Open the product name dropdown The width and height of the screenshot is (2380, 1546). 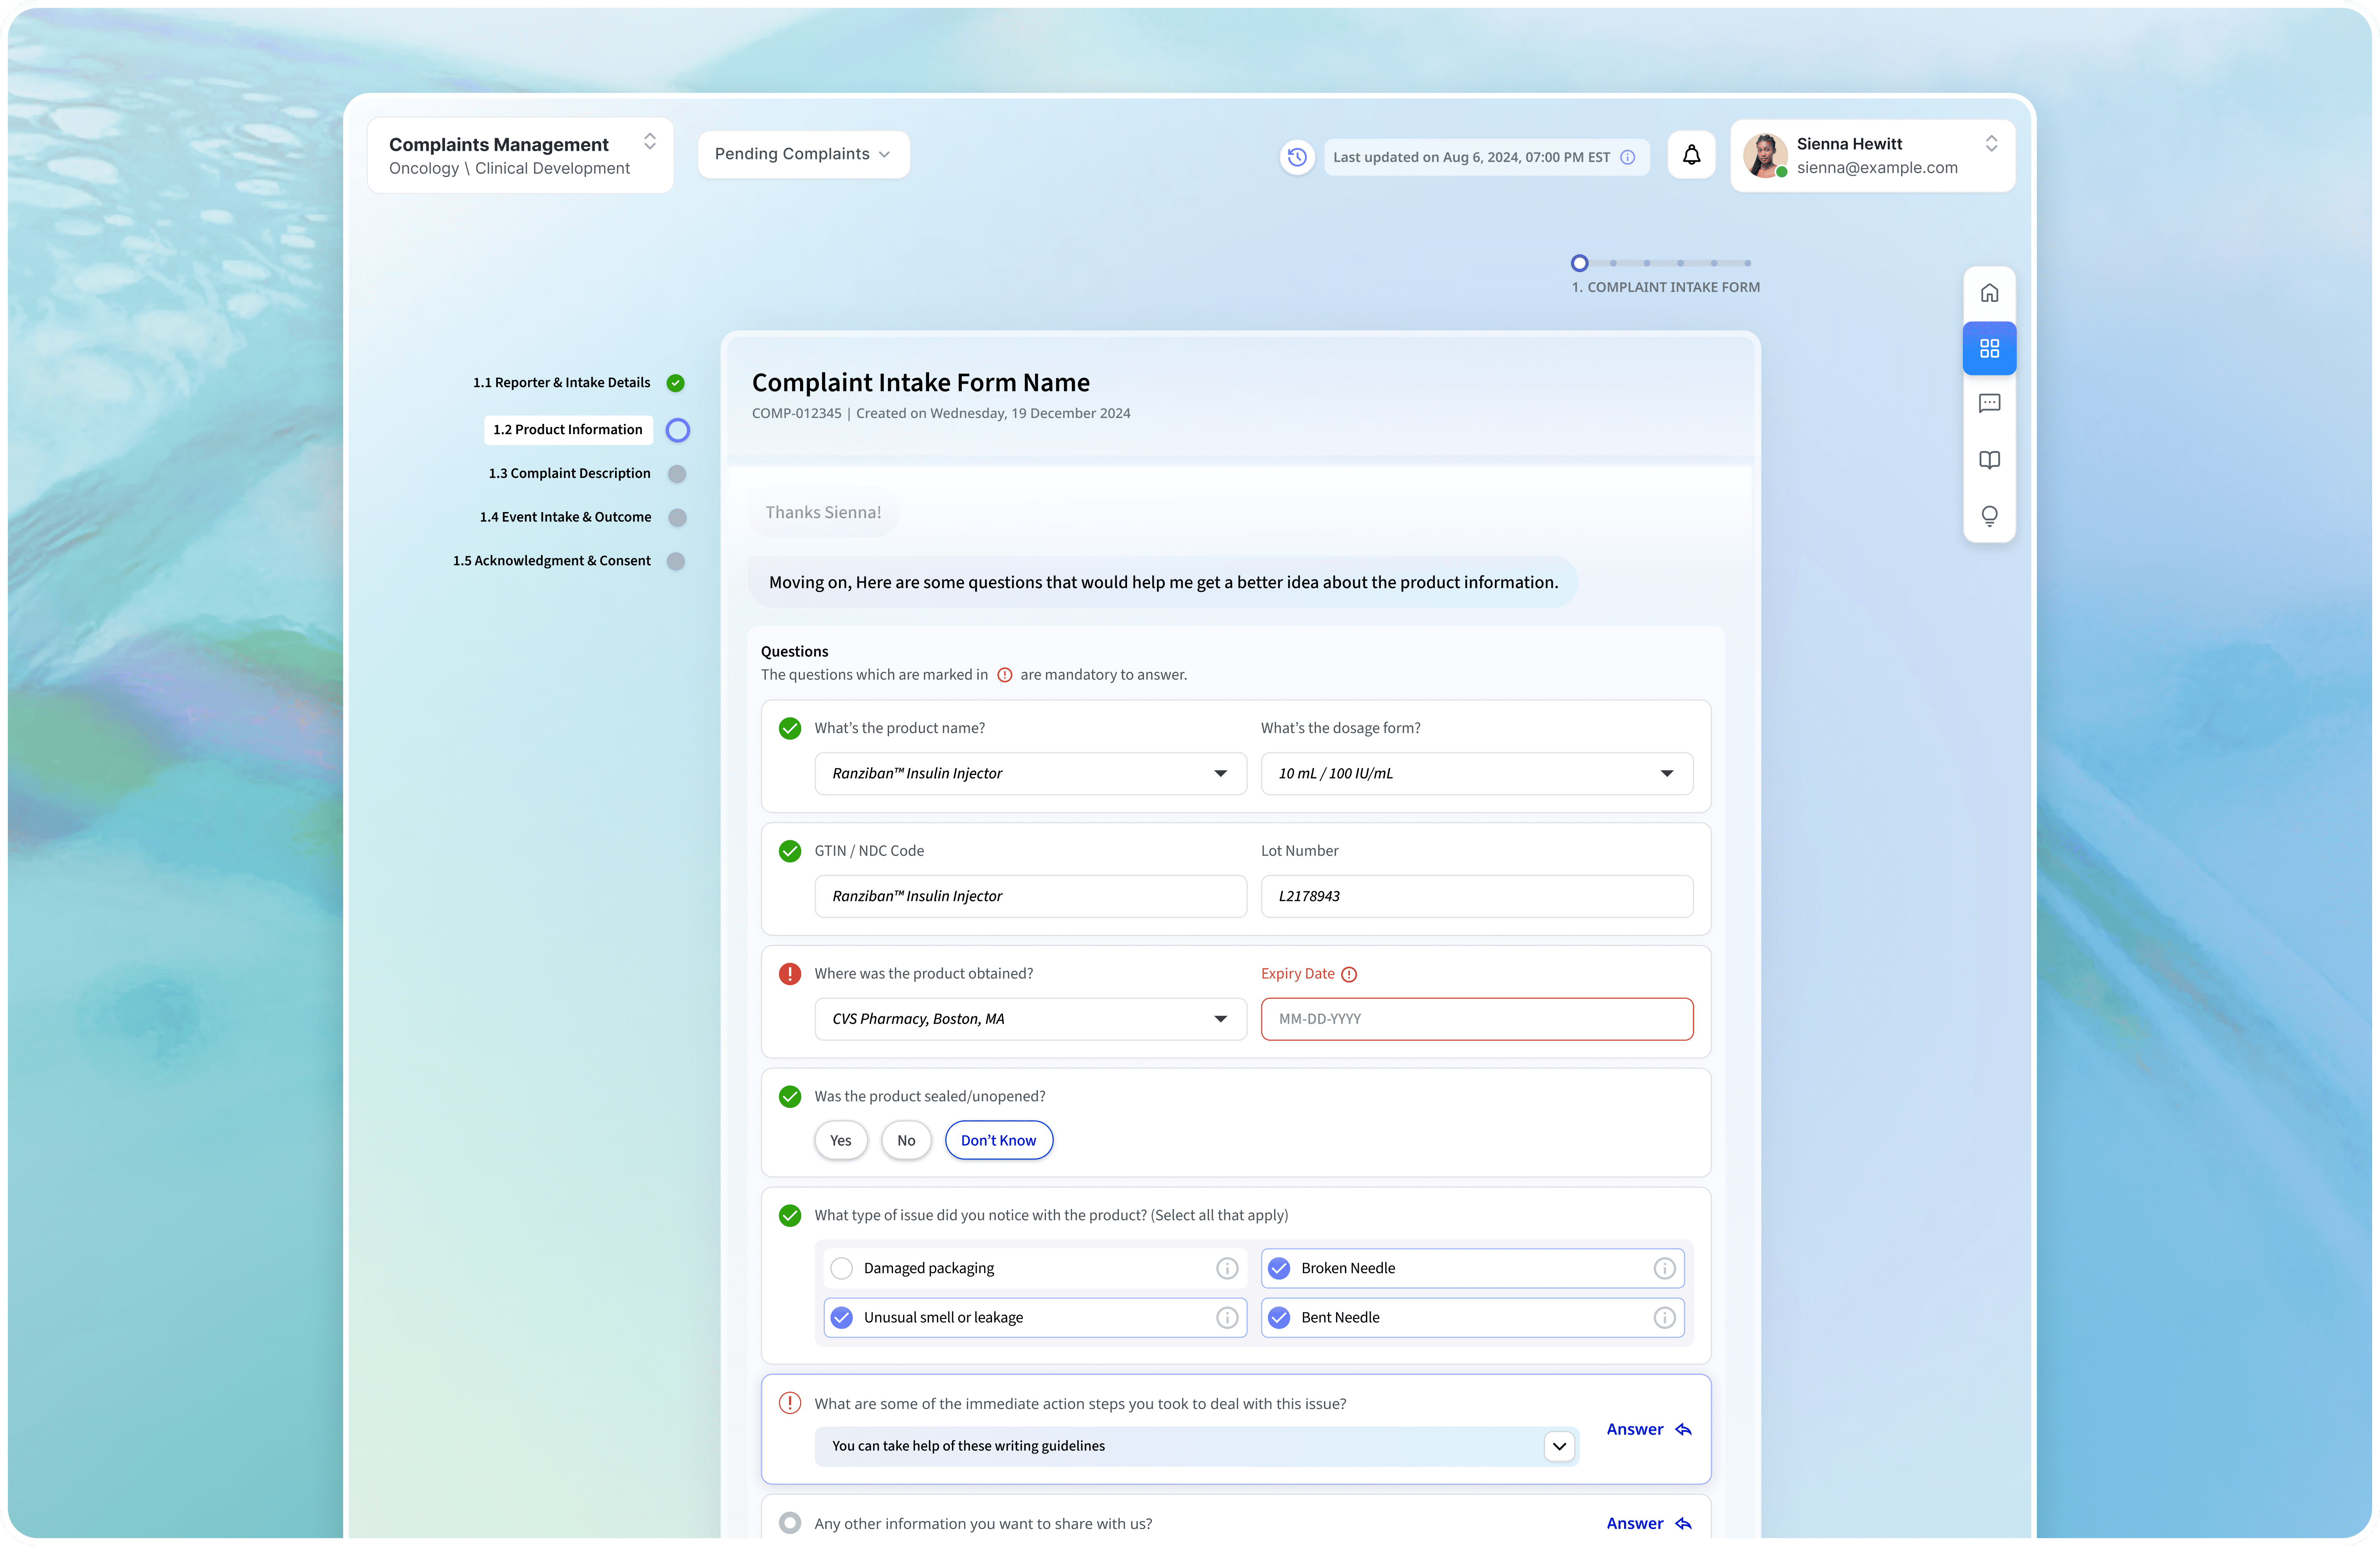pyautogui.click(x=1030, y=773)
